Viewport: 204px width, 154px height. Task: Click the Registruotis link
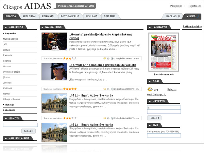coord(194,6)
